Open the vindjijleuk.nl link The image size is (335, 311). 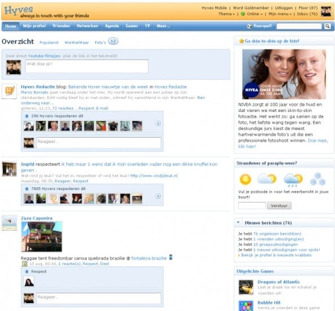tap(154, 175)
